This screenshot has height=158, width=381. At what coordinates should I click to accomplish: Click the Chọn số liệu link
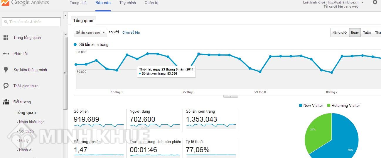[131, 32]
